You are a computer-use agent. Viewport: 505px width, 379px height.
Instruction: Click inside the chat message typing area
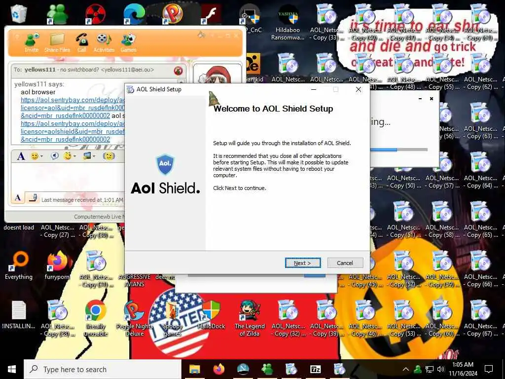click(68, 177)
